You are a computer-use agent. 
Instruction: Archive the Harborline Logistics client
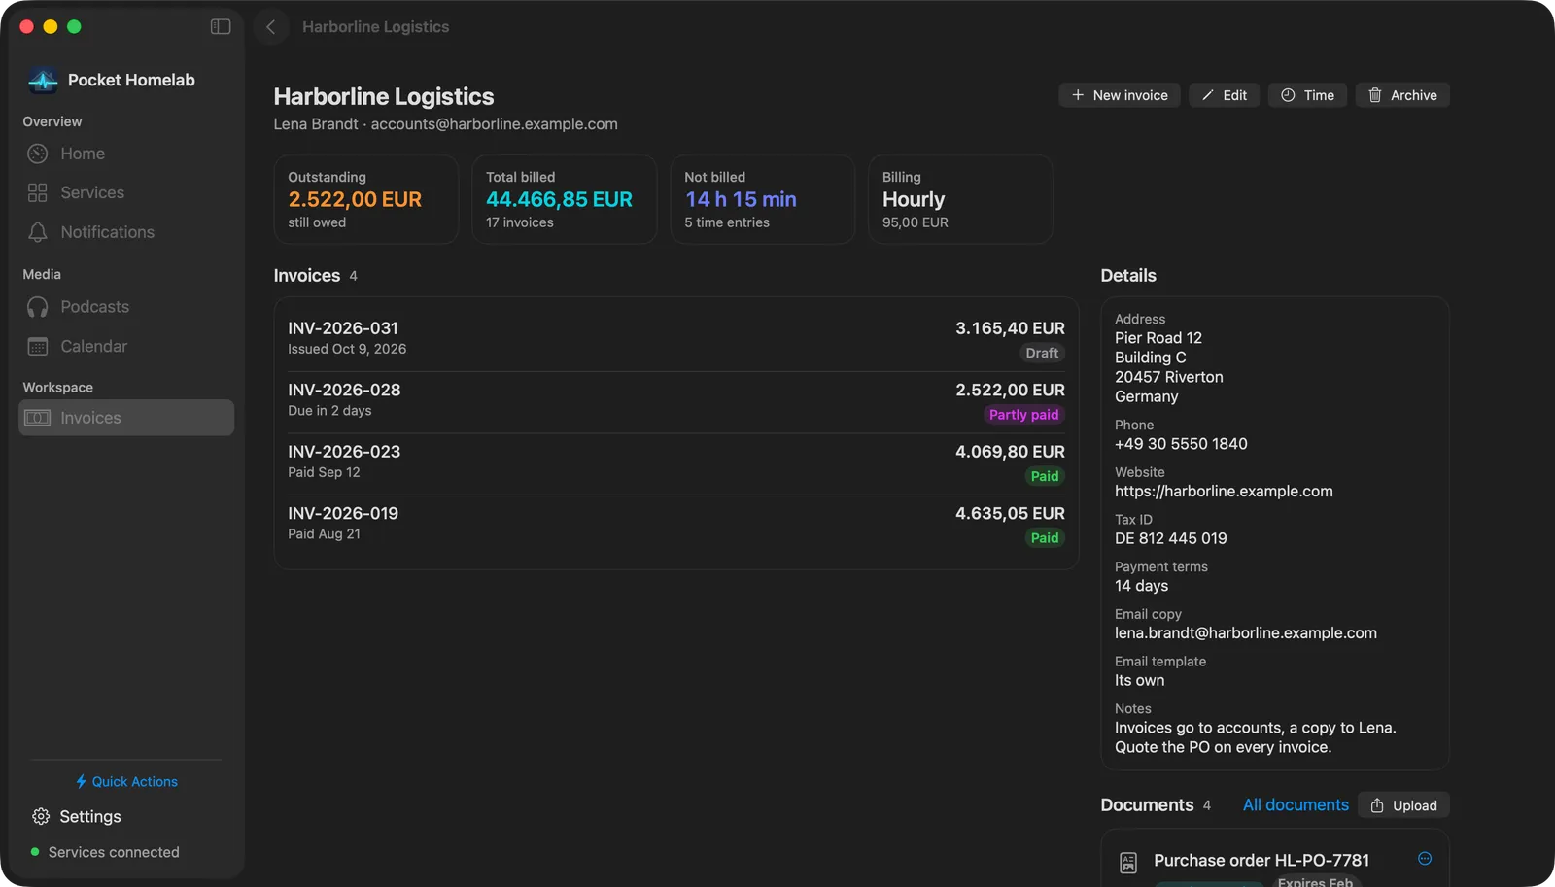coord(1402,95)
